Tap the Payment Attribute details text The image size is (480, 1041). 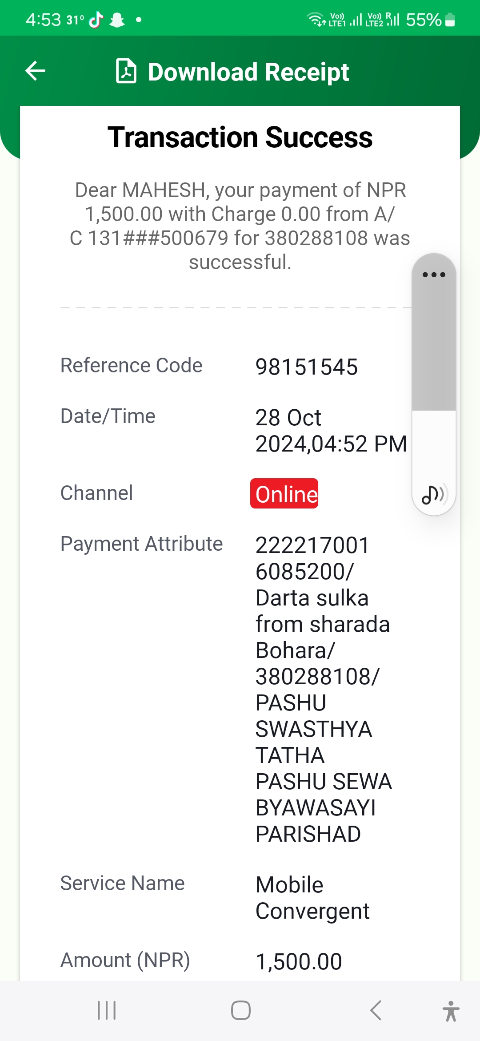click(324, 690)
